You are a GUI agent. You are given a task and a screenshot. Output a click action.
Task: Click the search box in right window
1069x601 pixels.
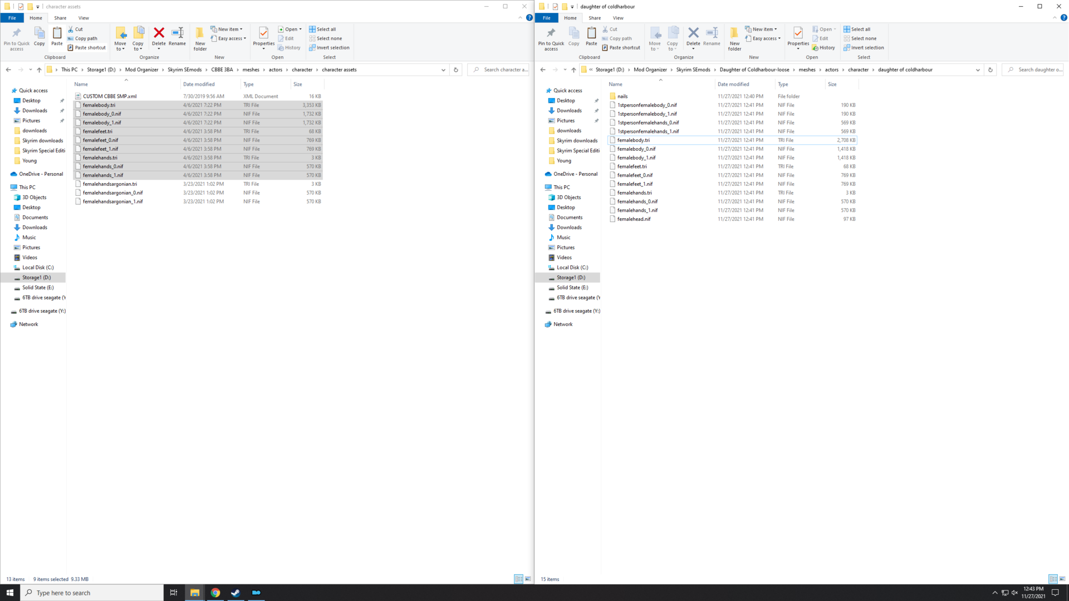coord(1033,70)
